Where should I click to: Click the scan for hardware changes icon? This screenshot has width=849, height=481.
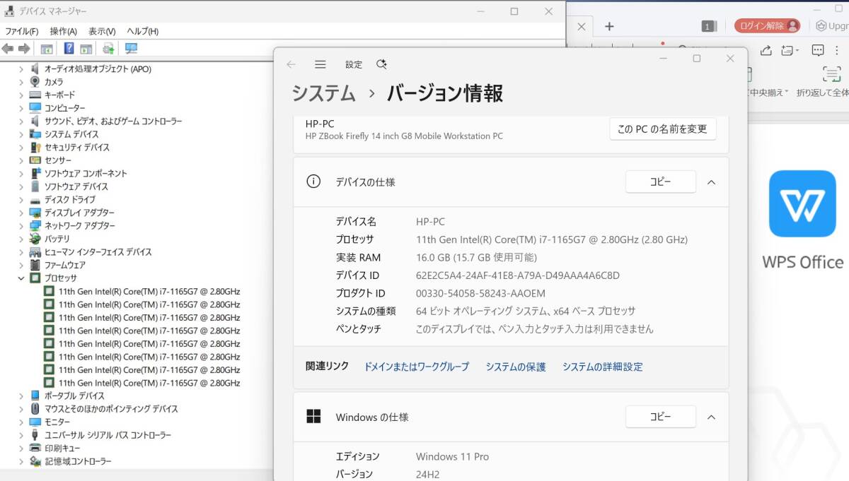coord(131,49)
